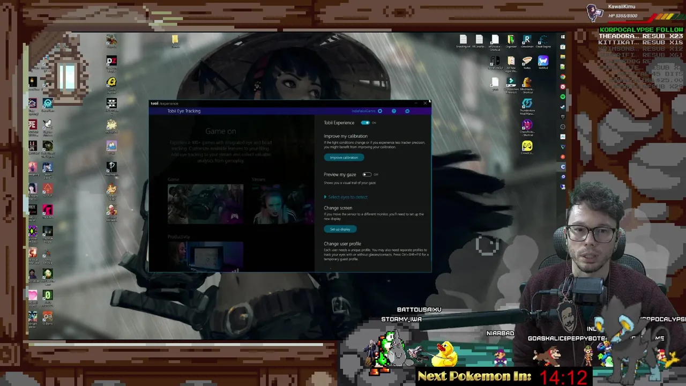Select the ePSXe shortcut desktop icon
The width and height of the screenshot is (686, 386).
(x=495, y=43)
